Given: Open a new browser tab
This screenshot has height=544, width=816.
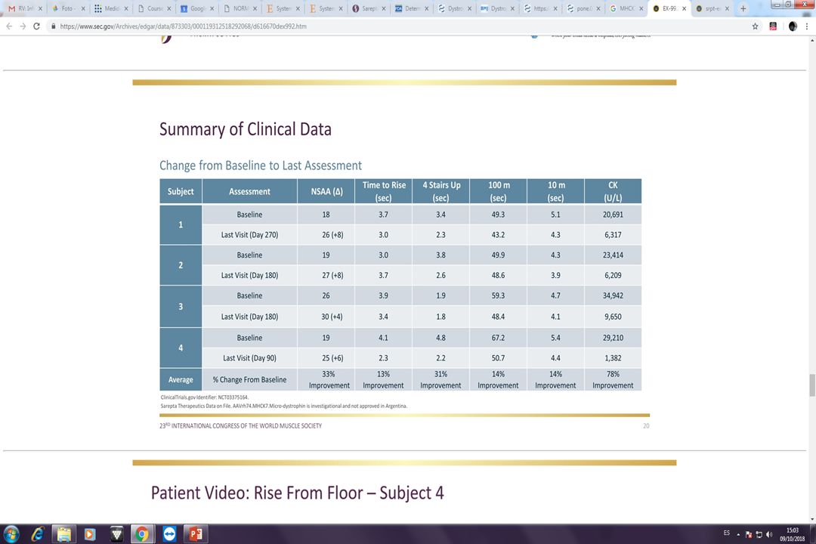Looking at the screenshot, I should tap(743, 8).
